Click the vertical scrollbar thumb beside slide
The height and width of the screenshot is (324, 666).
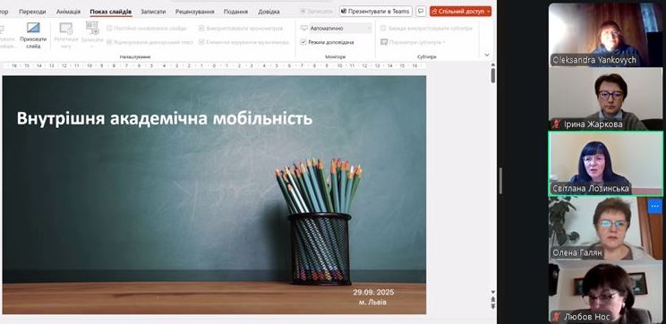(492, 75)
